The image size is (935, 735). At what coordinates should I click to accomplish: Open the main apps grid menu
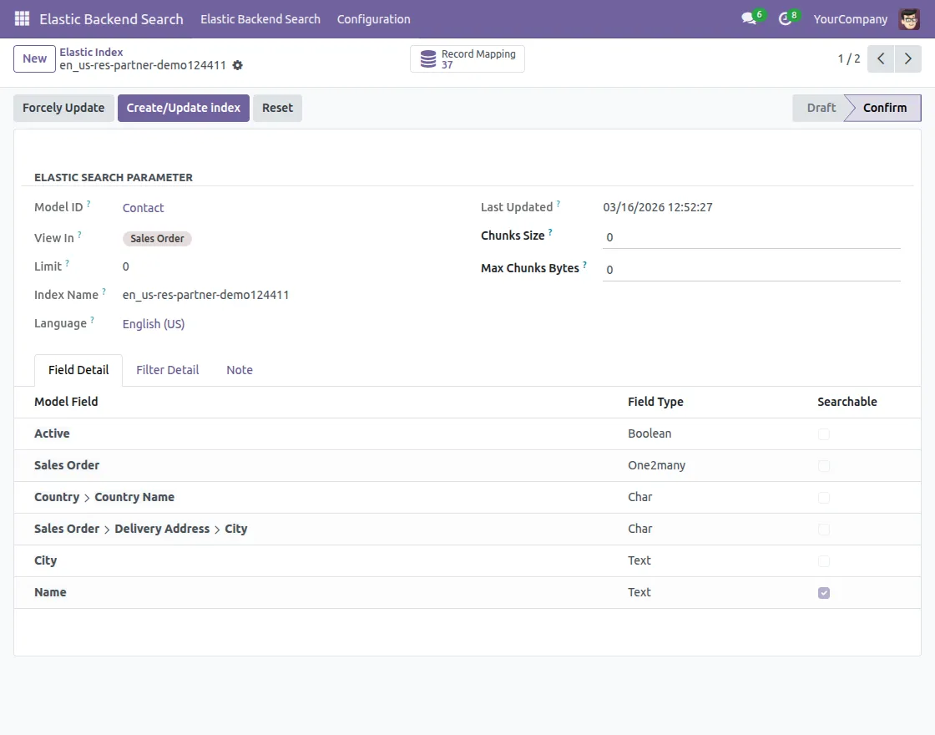click(21, 18)
